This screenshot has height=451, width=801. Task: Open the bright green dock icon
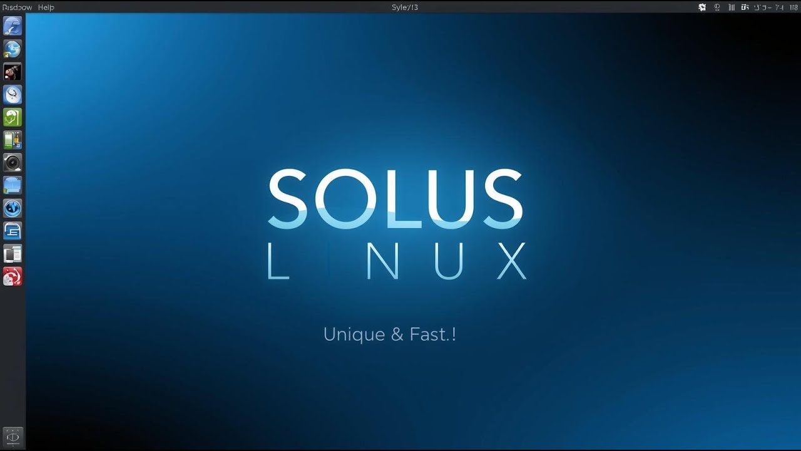[13, 117]
